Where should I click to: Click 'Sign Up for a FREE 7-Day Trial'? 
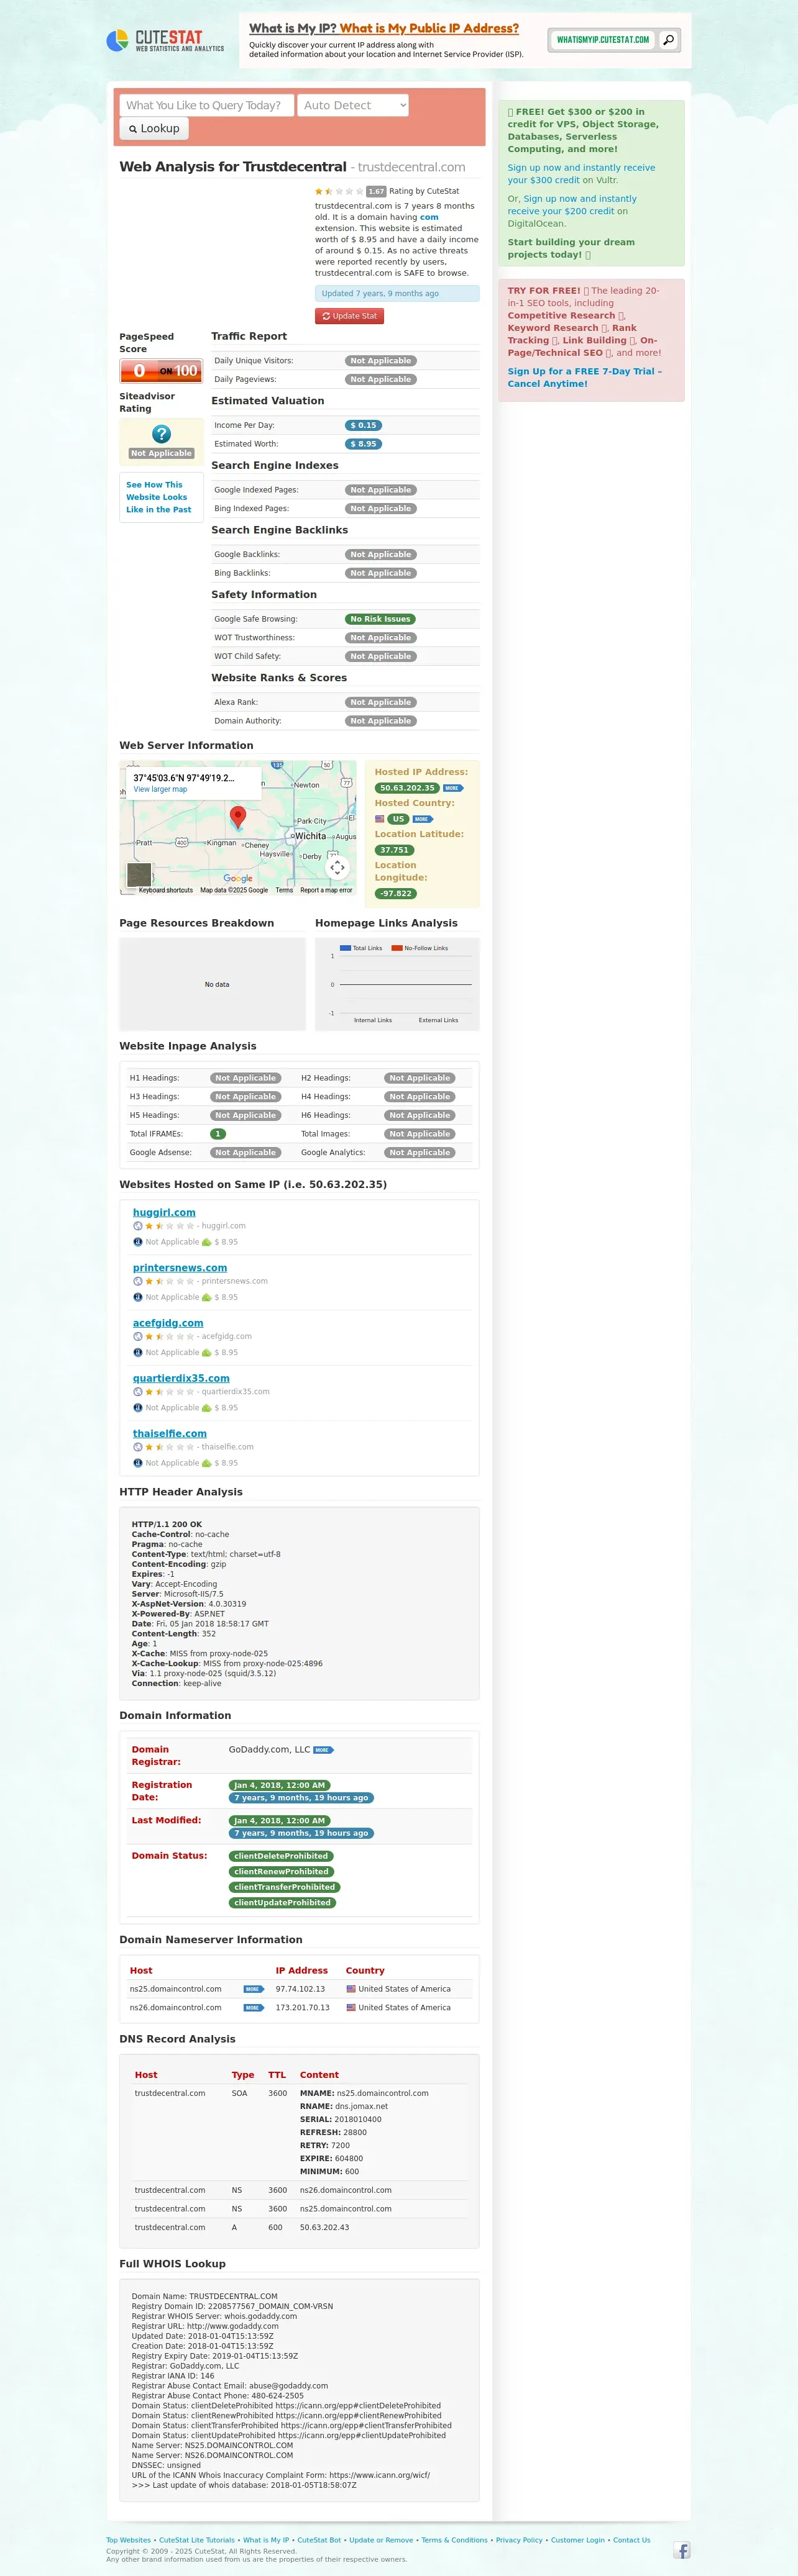[x=585, y=377]
